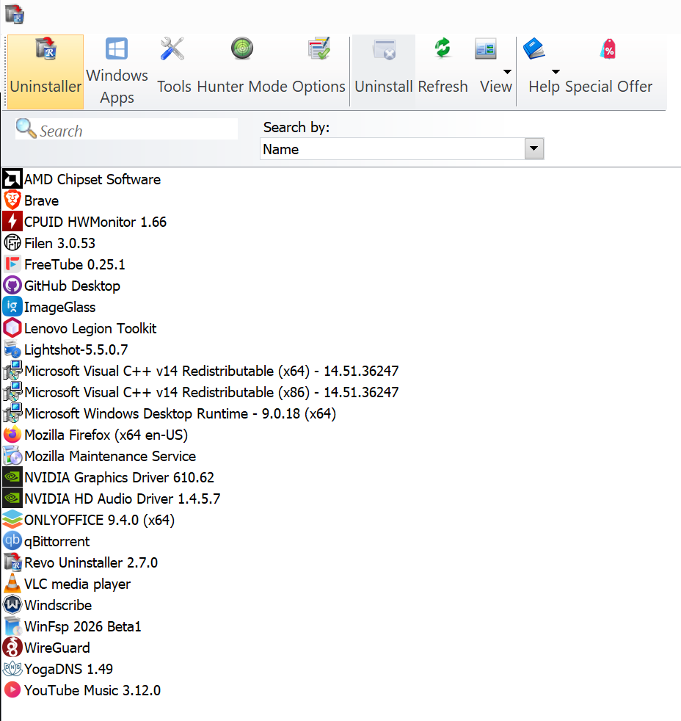Select the Windscribe W icon
Screen dimensions: 681x721
[12, 604]
